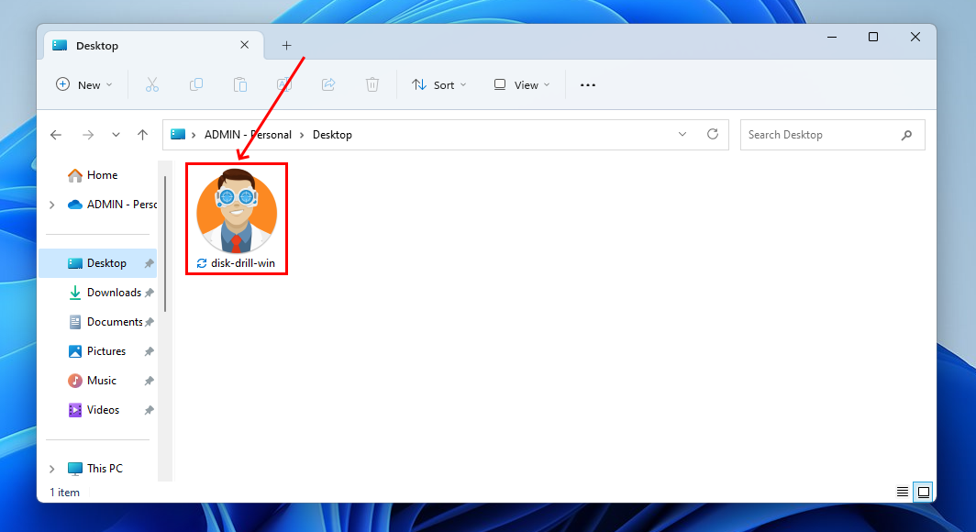Click the Cut scissors icon
This screenshot has width=976, height=532.
pyautogui.click(x=152, y=84)
